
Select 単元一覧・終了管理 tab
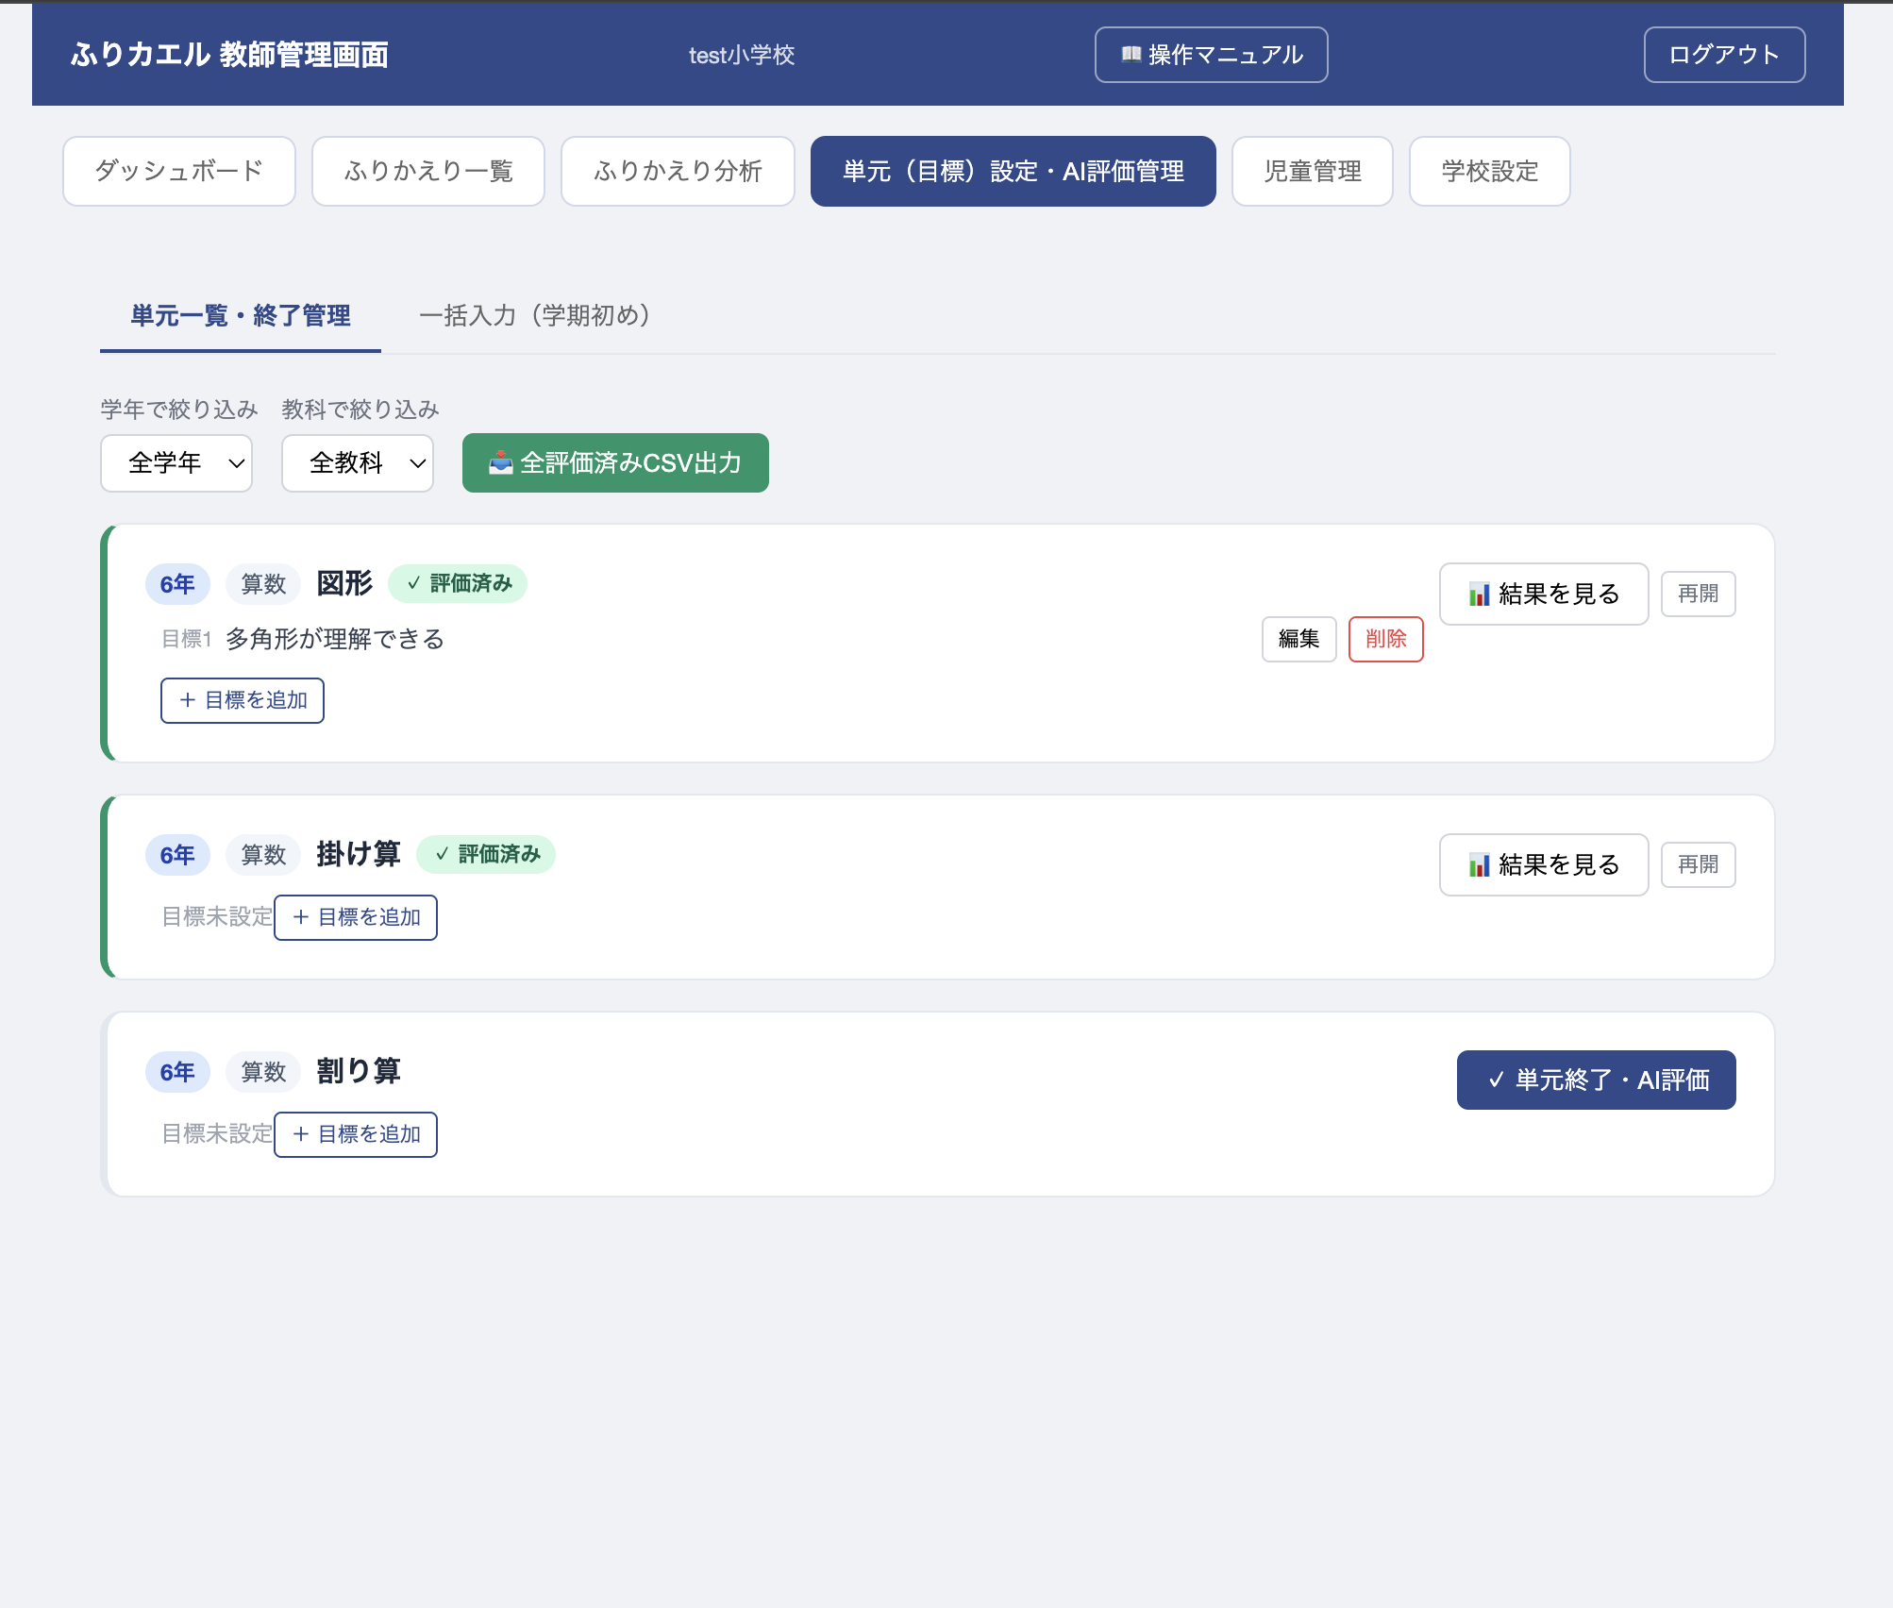[241, 315]
